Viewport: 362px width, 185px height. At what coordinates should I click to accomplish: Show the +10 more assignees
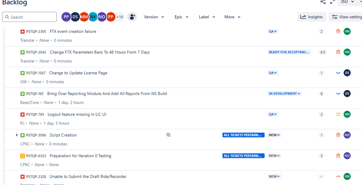[120, 17]
